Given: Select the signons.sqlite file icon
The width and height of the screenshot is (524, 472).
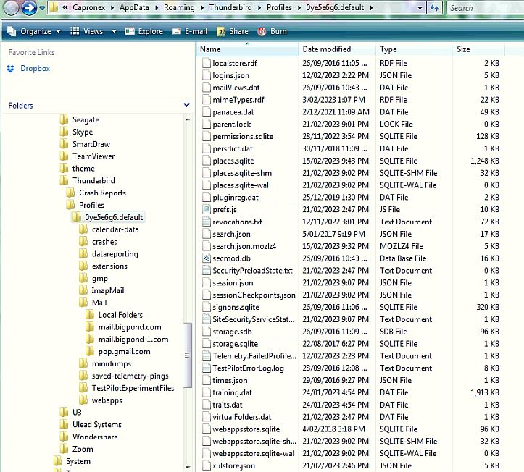Looking at the screenshot, I should (207, 307).
